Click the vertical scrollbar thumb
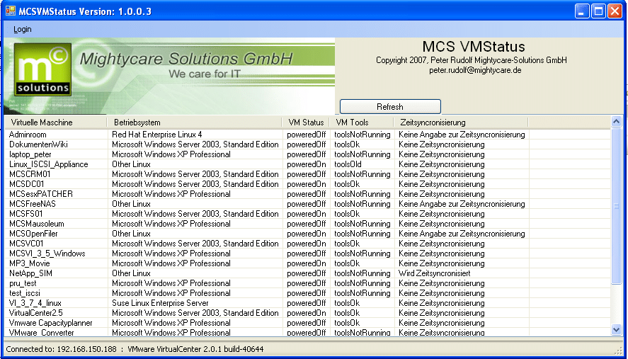Screen dimensions: 628x359 click(x=616, y=206)
